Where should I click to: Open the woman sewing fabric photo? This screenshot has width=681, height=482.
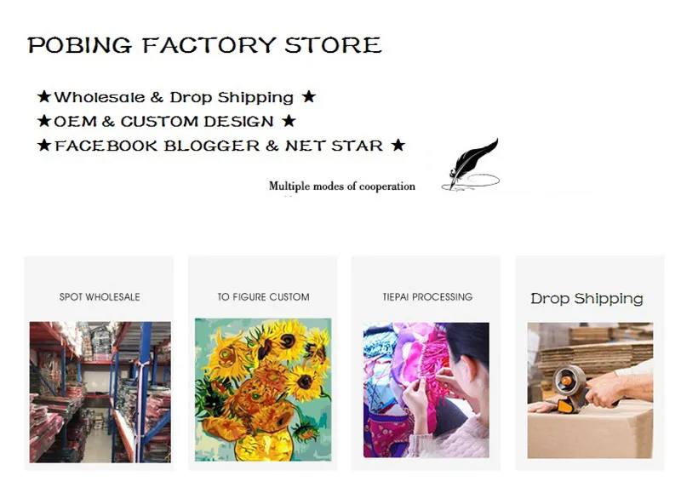click(426, 390)
